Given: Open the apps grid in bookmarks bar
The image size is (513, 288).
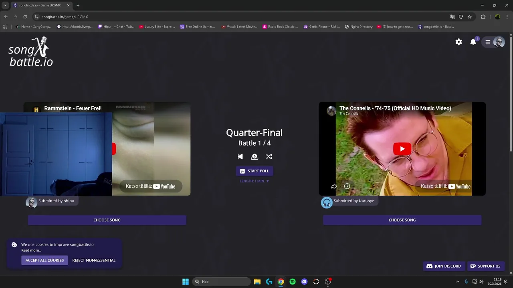Looking at the screenshot, I should click(x=5, y=27).
